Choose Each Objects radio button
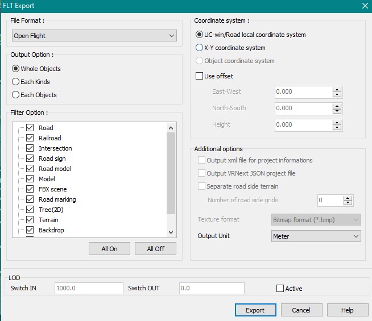 (x=16, y=95)
